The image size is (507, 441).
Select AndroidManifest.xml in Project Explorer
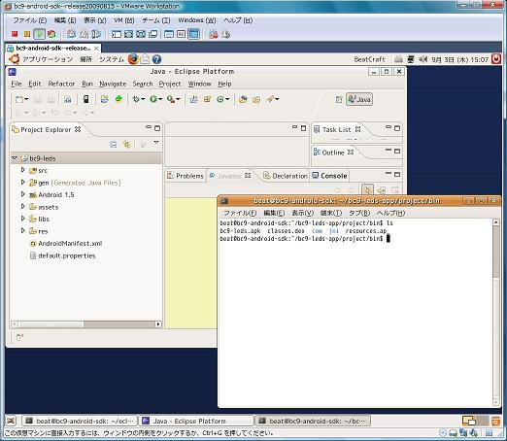[70, 243]
